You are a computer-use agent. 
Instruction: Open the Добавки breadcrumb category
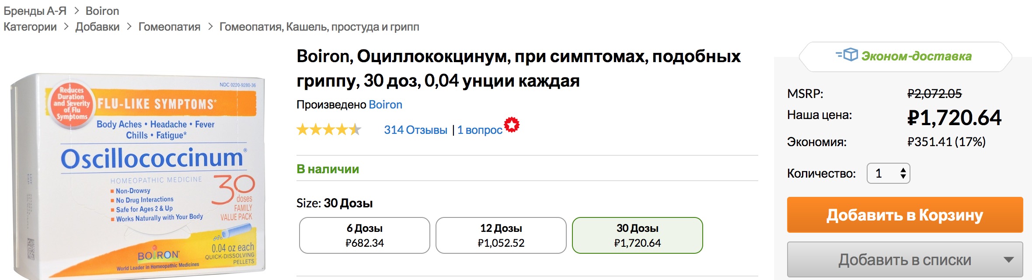(98, 27)
